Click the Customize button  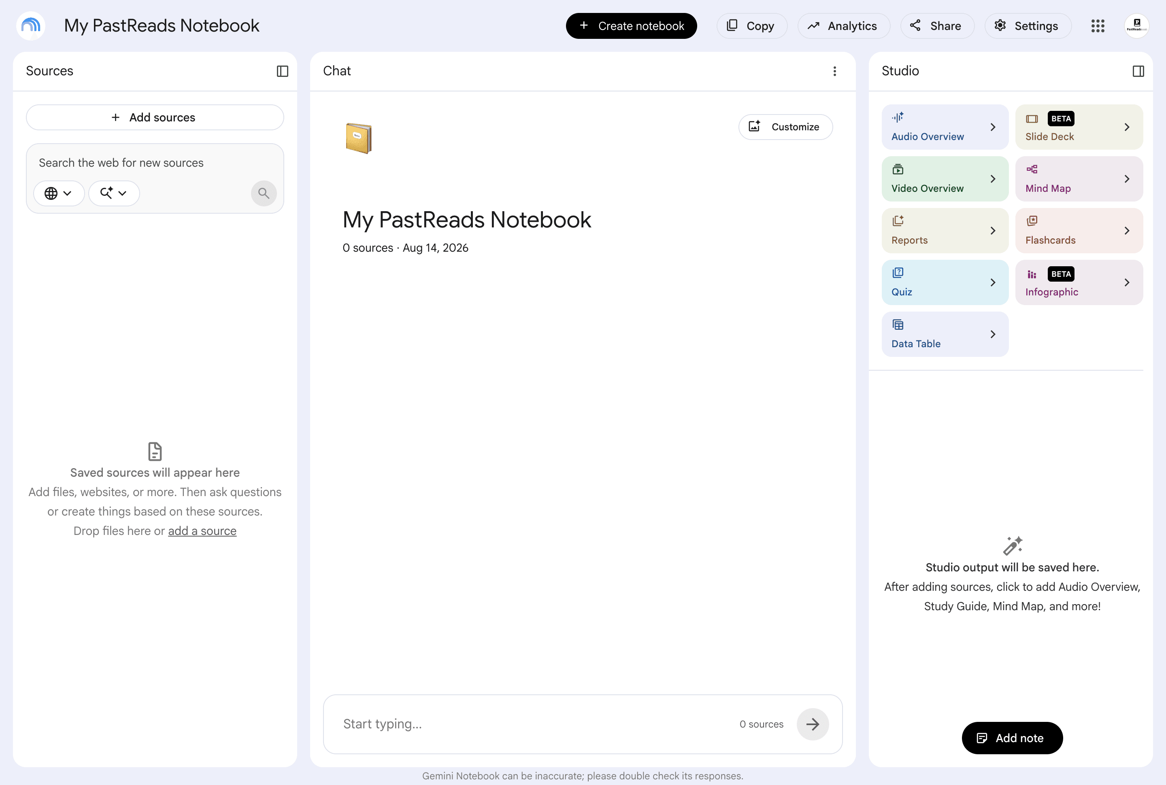tap(785, 127)
